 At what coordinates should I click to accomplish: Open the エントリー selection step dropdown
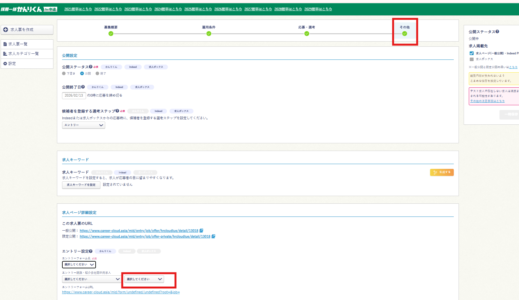click(83, 125)
